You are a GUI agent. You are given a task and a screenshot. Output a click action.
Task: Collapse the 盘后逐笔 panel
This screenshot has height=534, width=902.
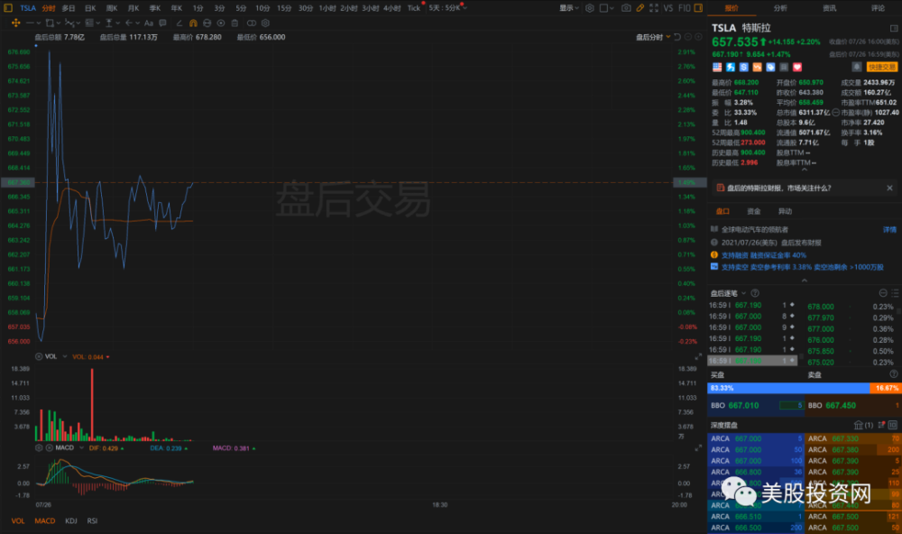pos(883,293)
